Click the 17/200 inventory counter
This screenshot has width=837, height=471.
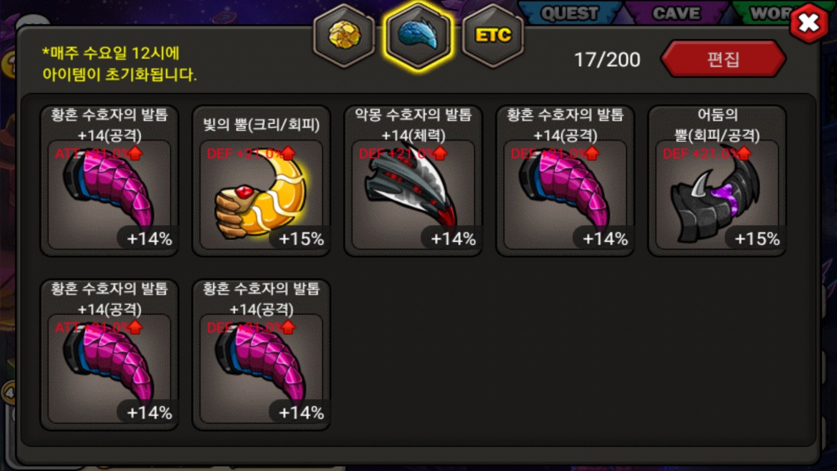(607, 60)
